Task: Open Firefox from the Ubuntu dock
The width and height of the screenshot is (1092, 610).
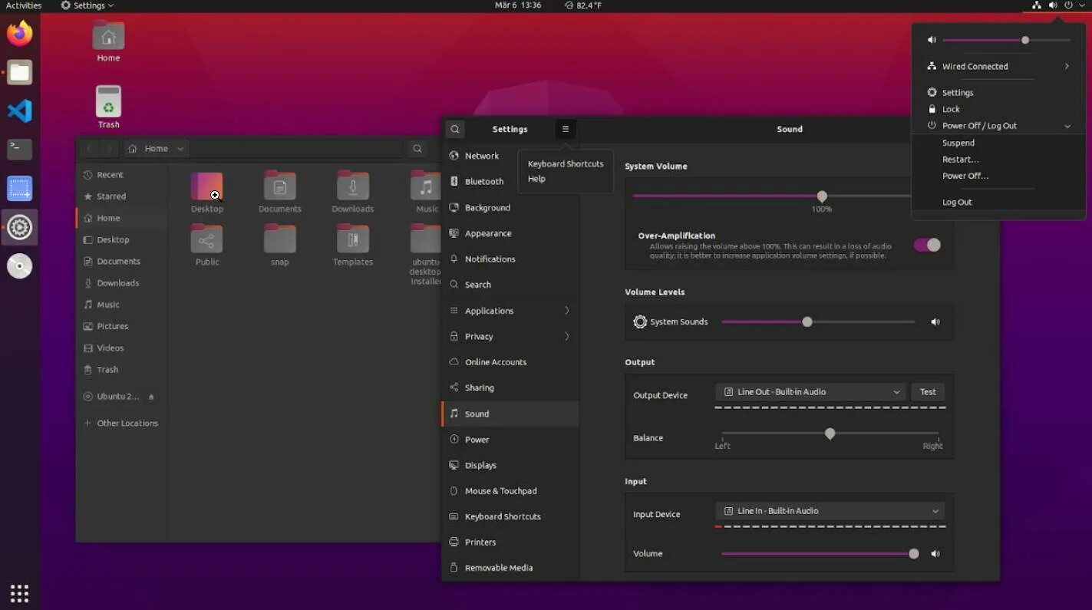Action: click(x=20, y=34)
